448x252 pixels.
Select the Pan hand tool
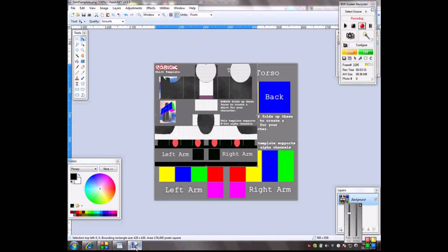[83, 56]
